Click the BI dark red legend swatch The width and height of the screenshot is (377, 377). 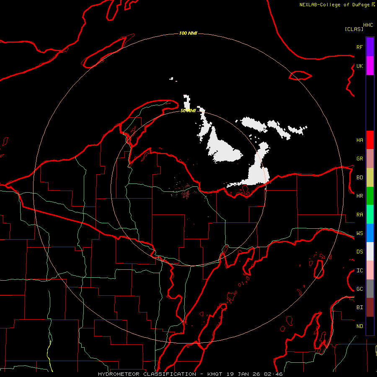[x=370, y=307]
